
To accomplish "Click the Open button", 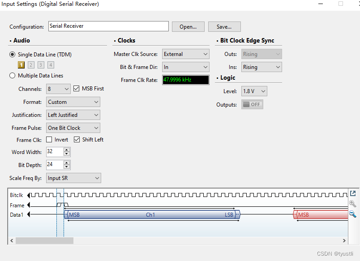I will (188, 26).
